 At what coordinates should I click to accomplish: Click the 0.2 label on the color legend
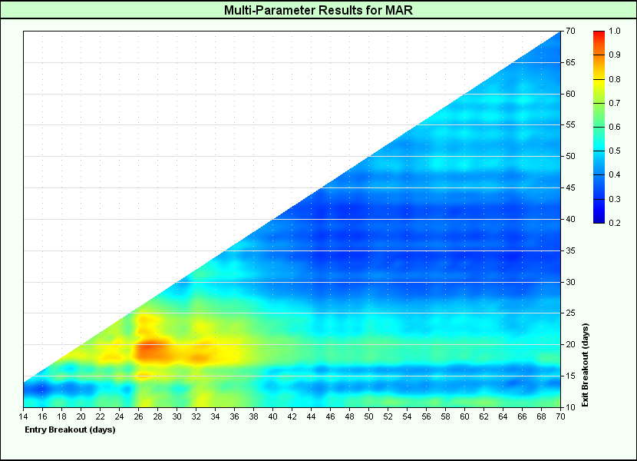(615, 223)
